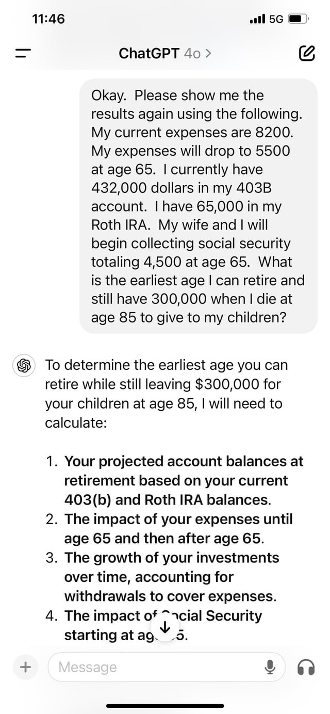Tap the 5G network label
This screenshot has width=330, height=714.
pyautogui.click(x=276, y=20)
